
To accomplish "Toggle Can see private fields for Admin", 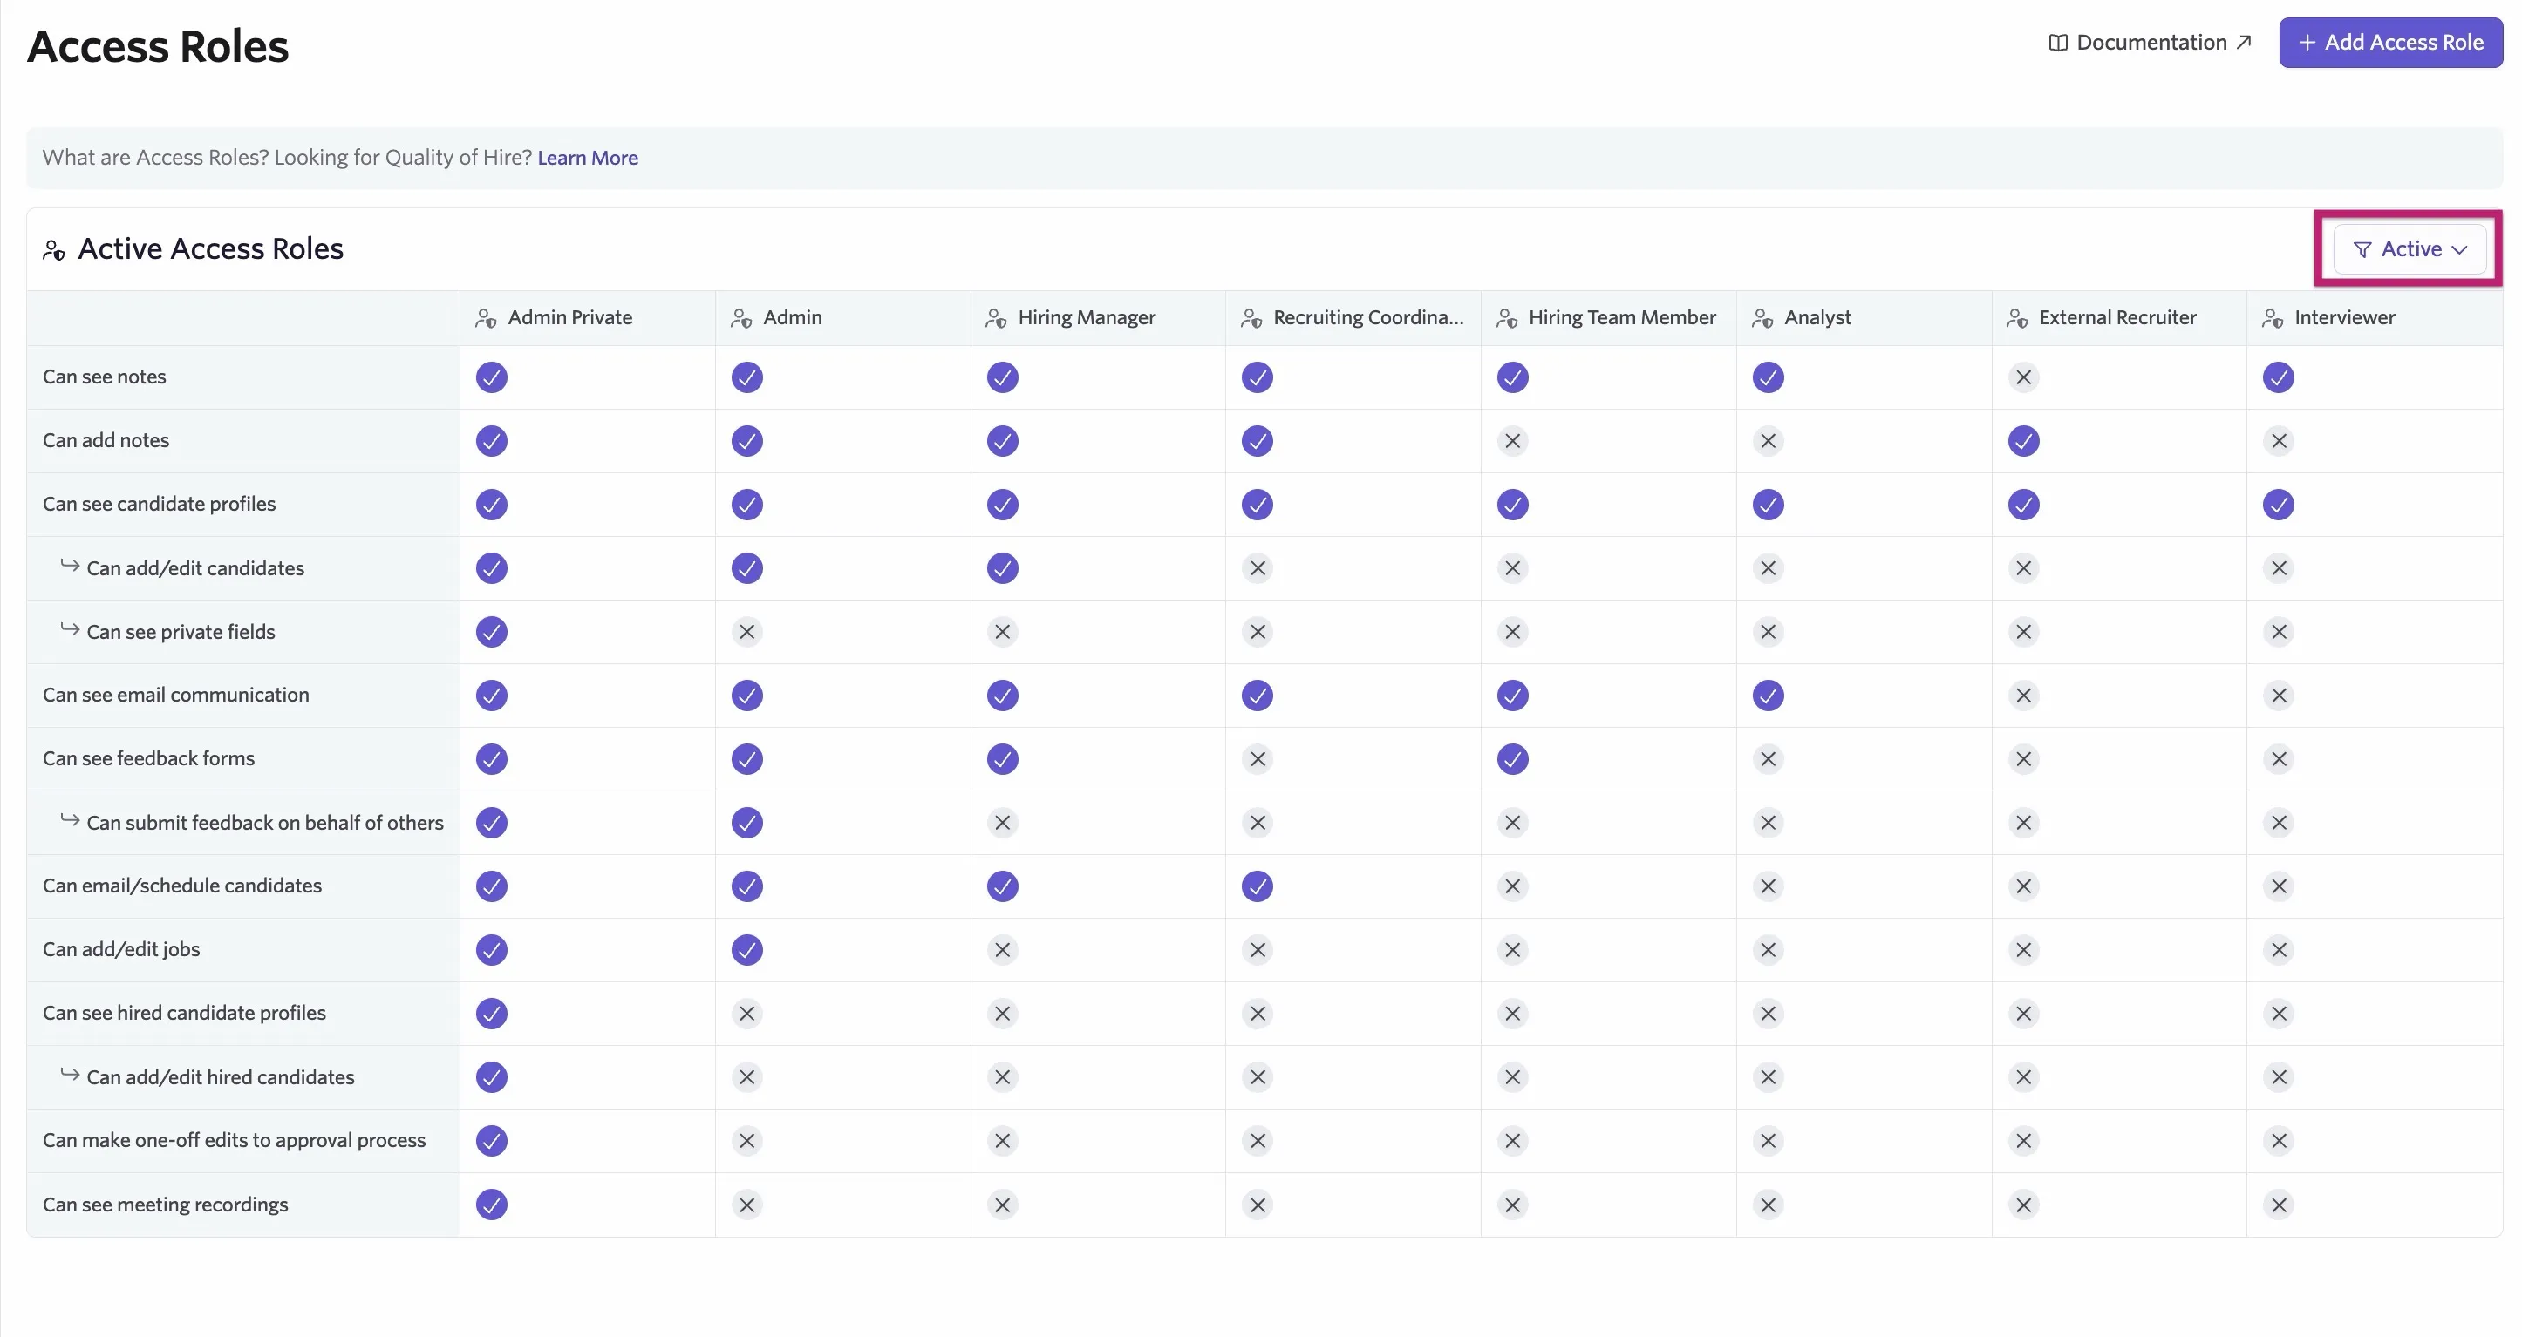I will (x=747, y=631).
